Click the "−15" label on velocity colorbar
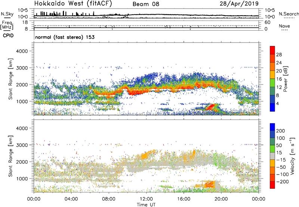The height and width of the screenshot is (207, 299). [281, 160]
